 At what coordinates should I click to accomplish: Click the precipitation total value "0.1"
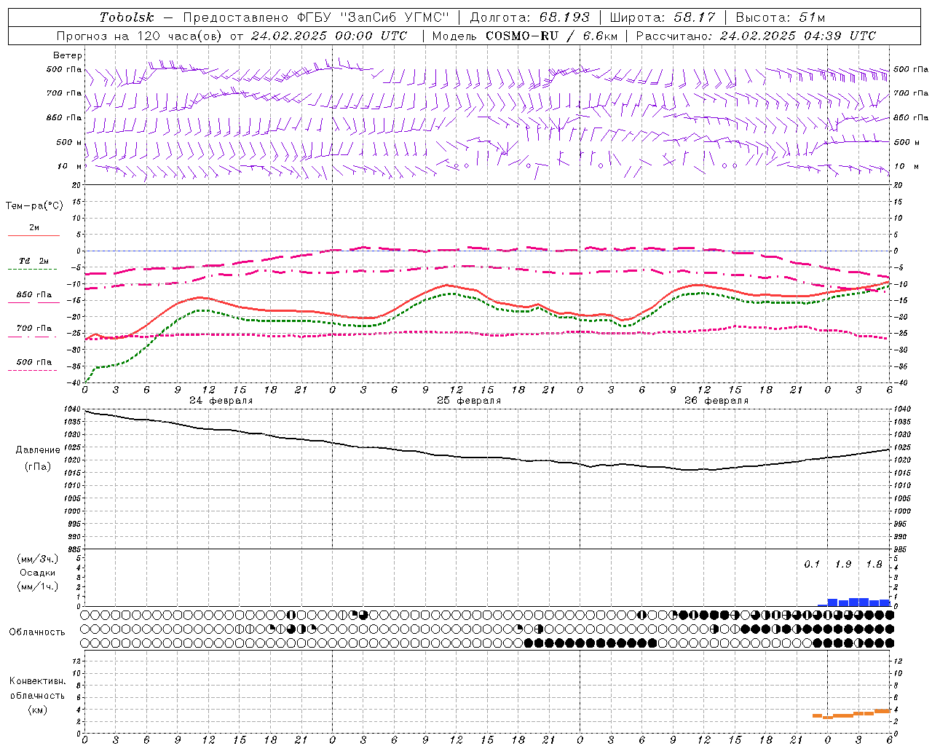coord(812,565)
